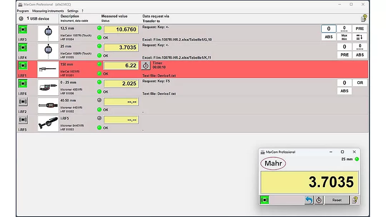The image size is (386, 217).
Task: Click the text 'Text file: Device7.txt'
Action: [159, 94]
